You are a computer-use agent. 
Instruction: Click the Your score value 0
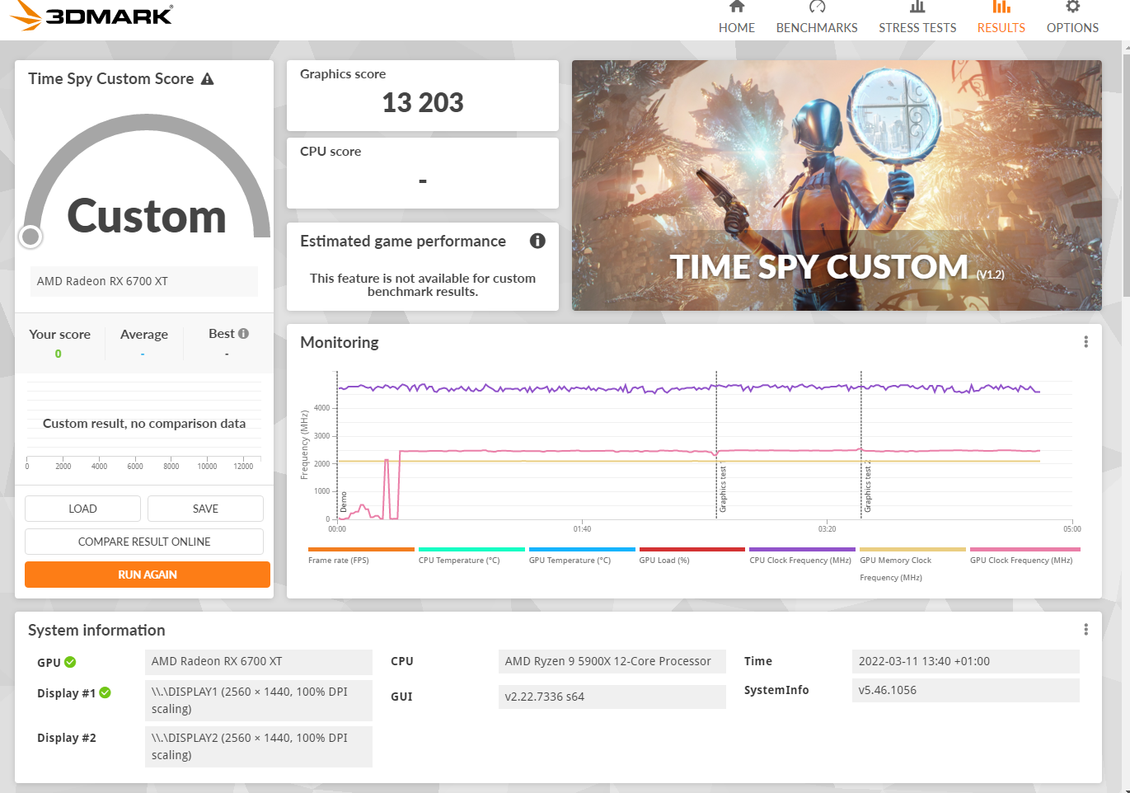coord(58,354)
